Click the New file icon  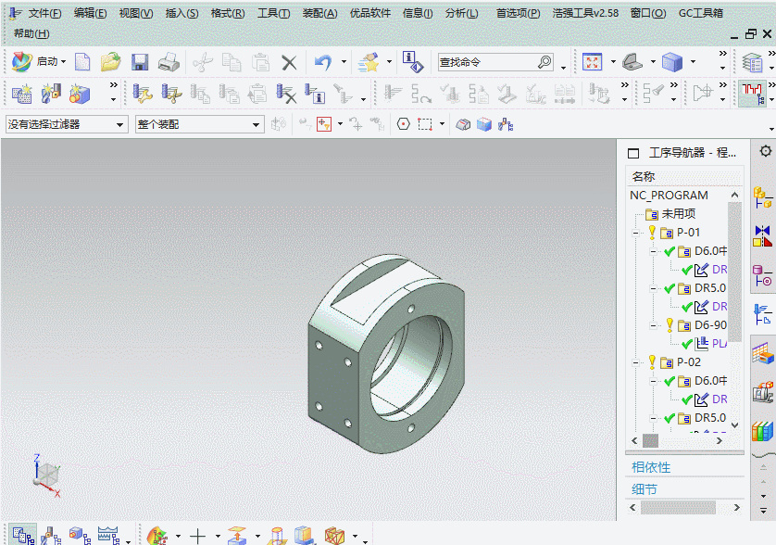[x=82, y=62]
